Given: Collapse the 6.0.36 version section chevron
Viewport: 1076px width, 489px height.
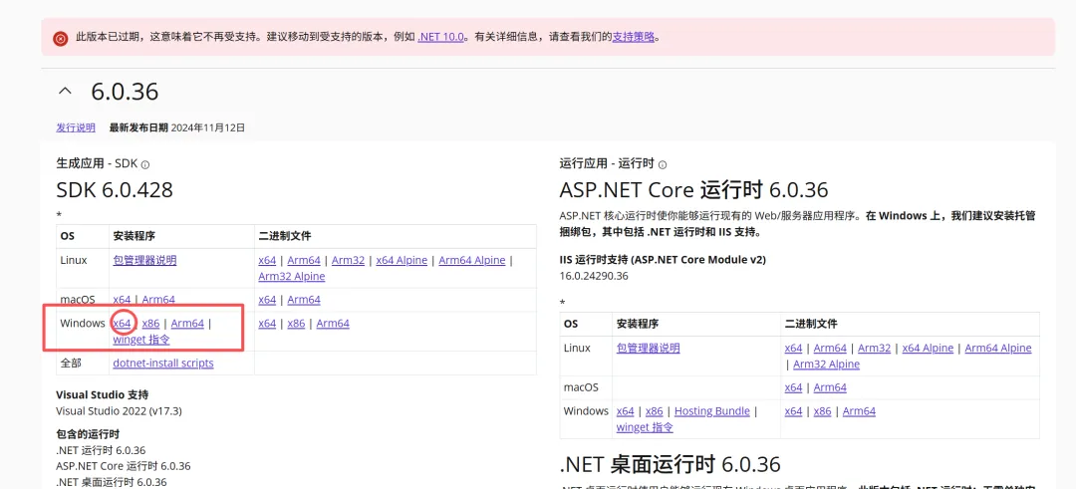Looking at the screenshot, I should [65, 91].
